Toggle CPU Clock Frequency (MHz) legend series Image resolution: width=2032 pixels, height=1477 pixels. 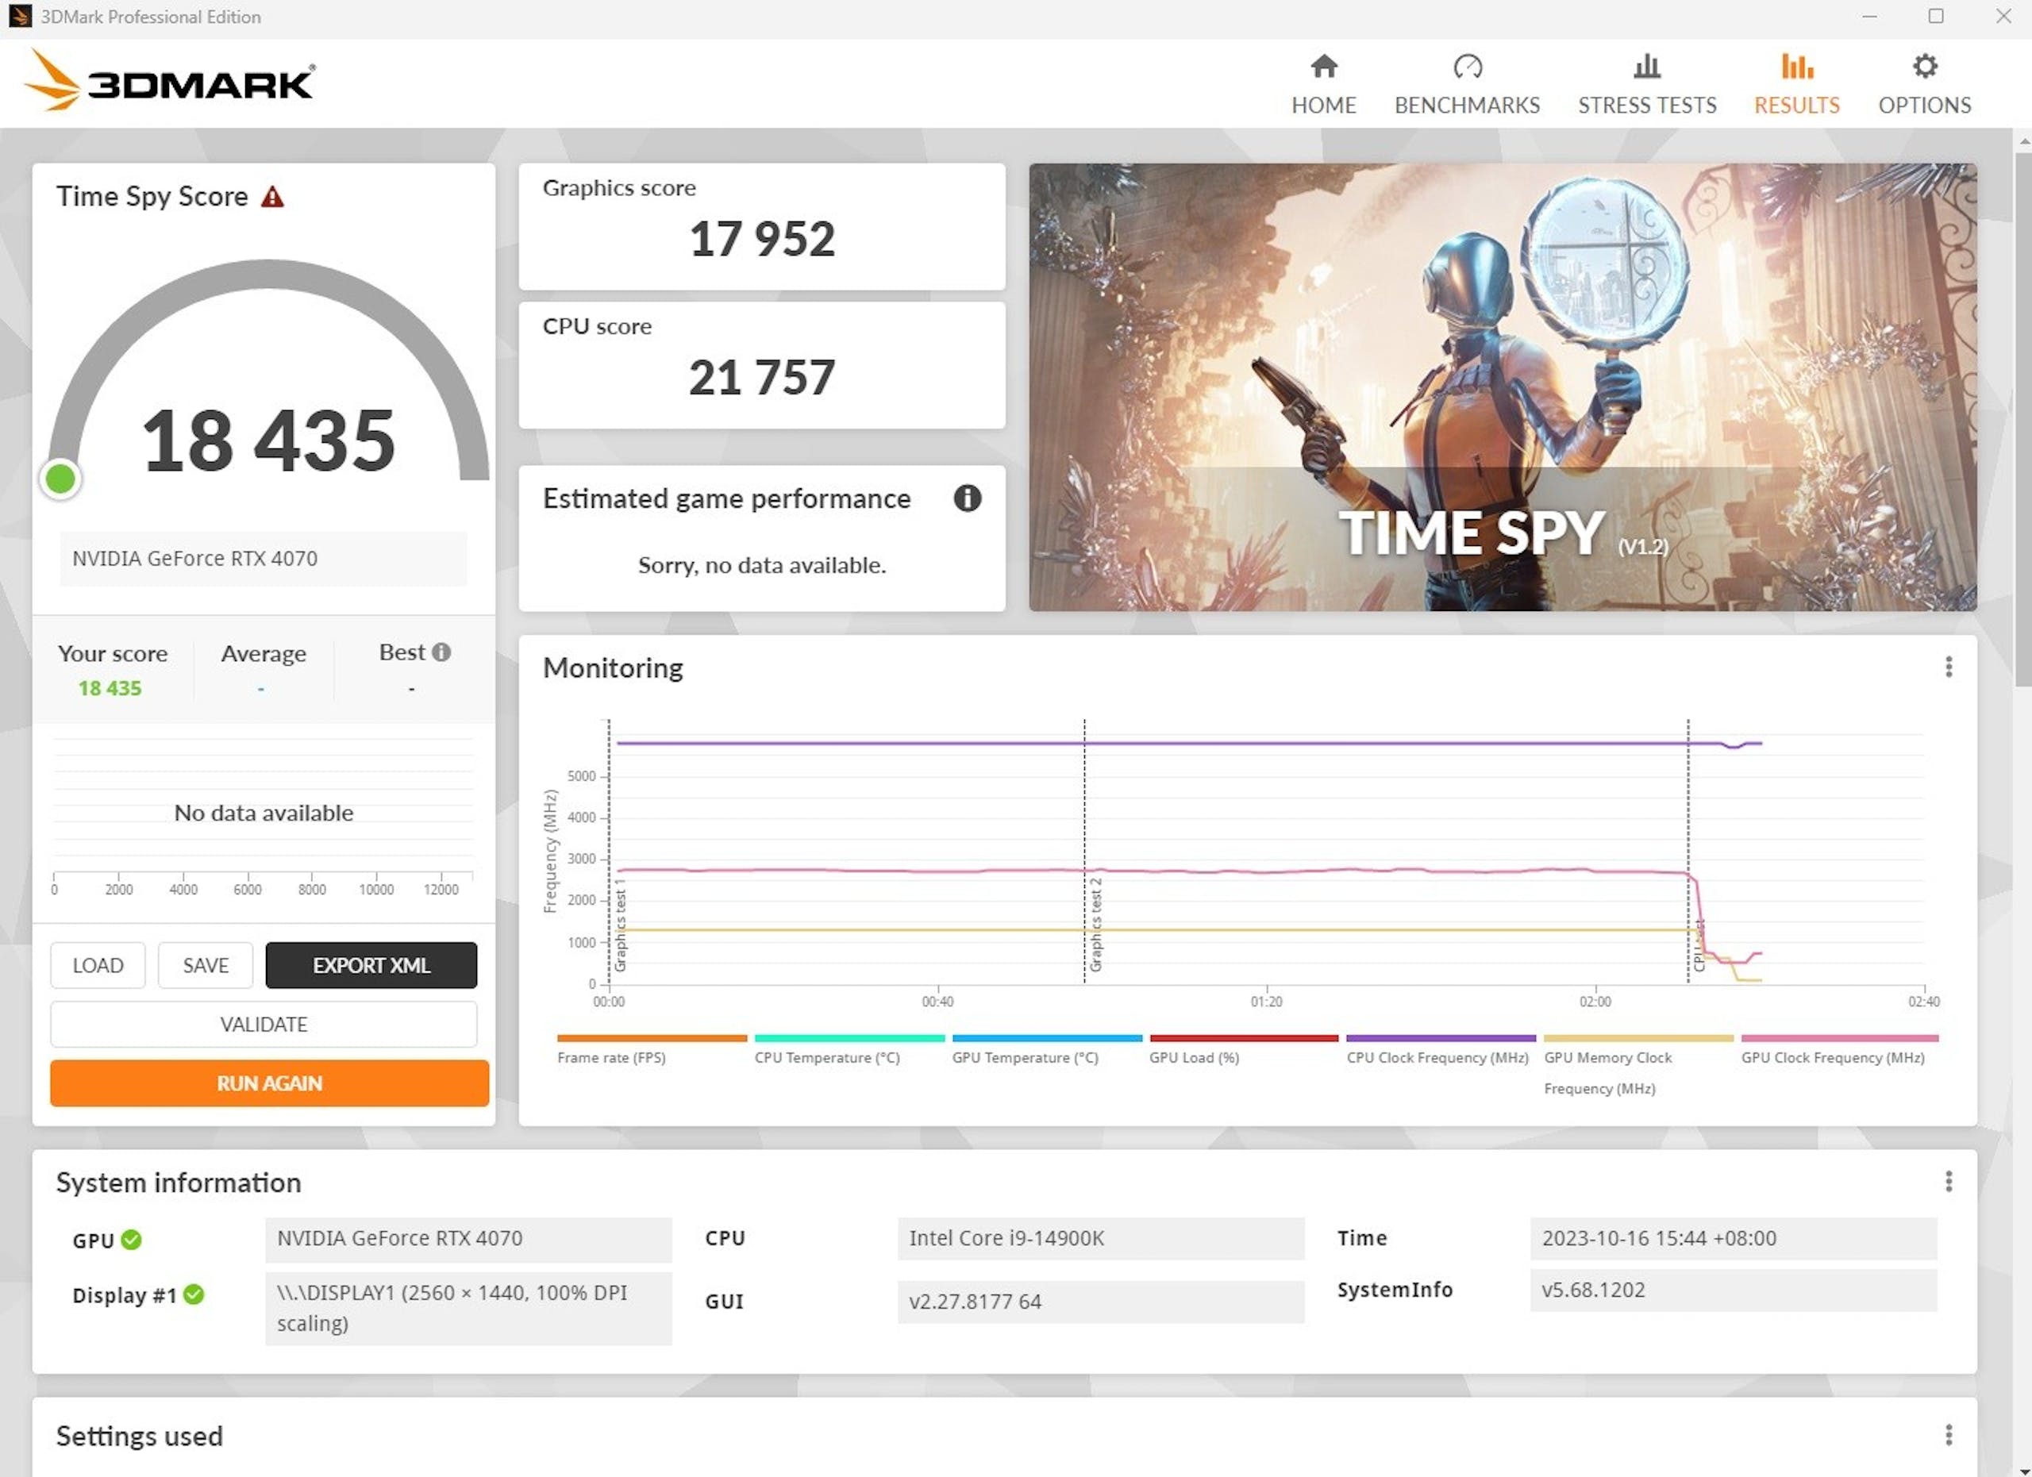pyautogui.click(x=1437, y=1058)
